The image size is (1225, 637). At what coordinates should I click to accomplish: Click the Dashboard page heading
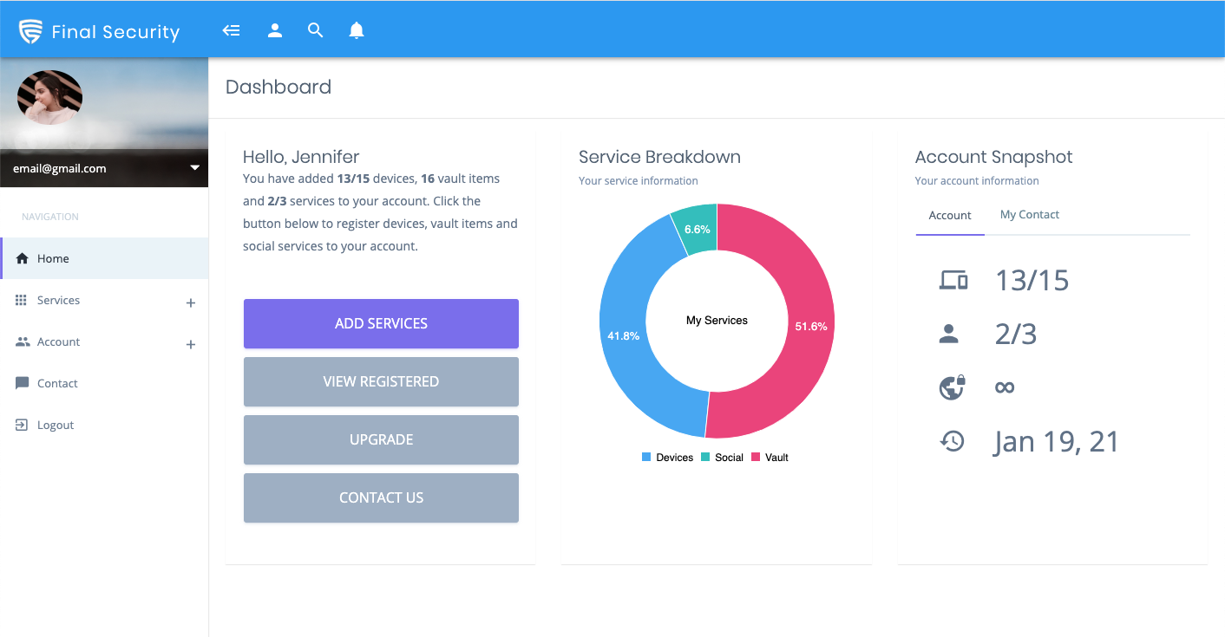pos(278,87)
